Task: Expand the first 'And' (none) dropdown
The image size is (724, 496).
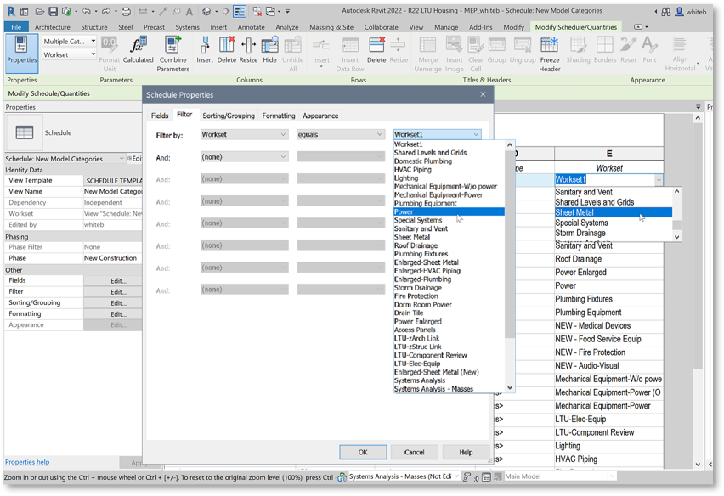Action: tap(244, 156)
